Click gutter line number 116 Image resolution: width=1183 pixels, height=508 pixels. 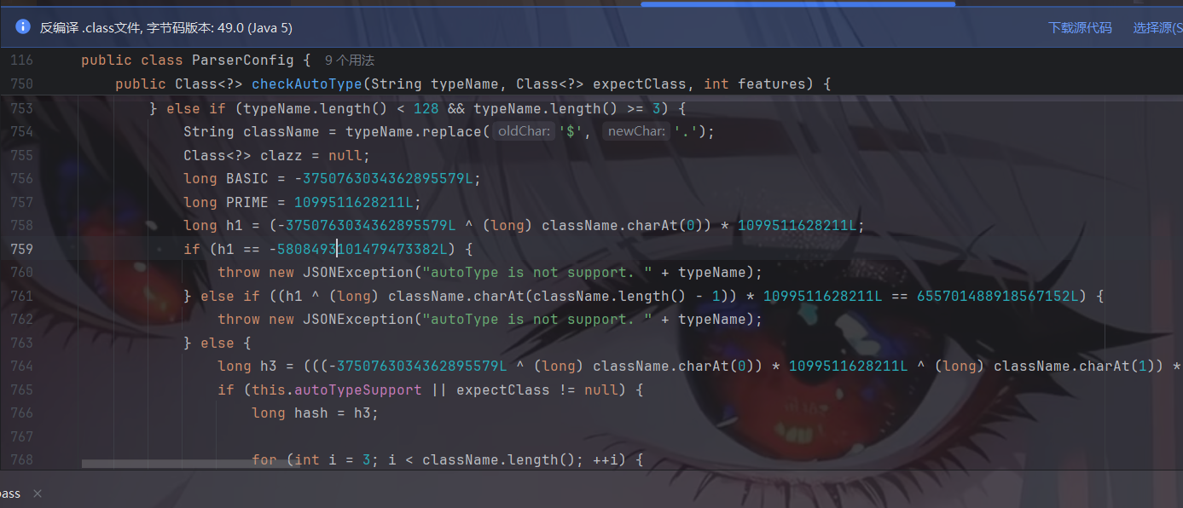click(21, 61)
